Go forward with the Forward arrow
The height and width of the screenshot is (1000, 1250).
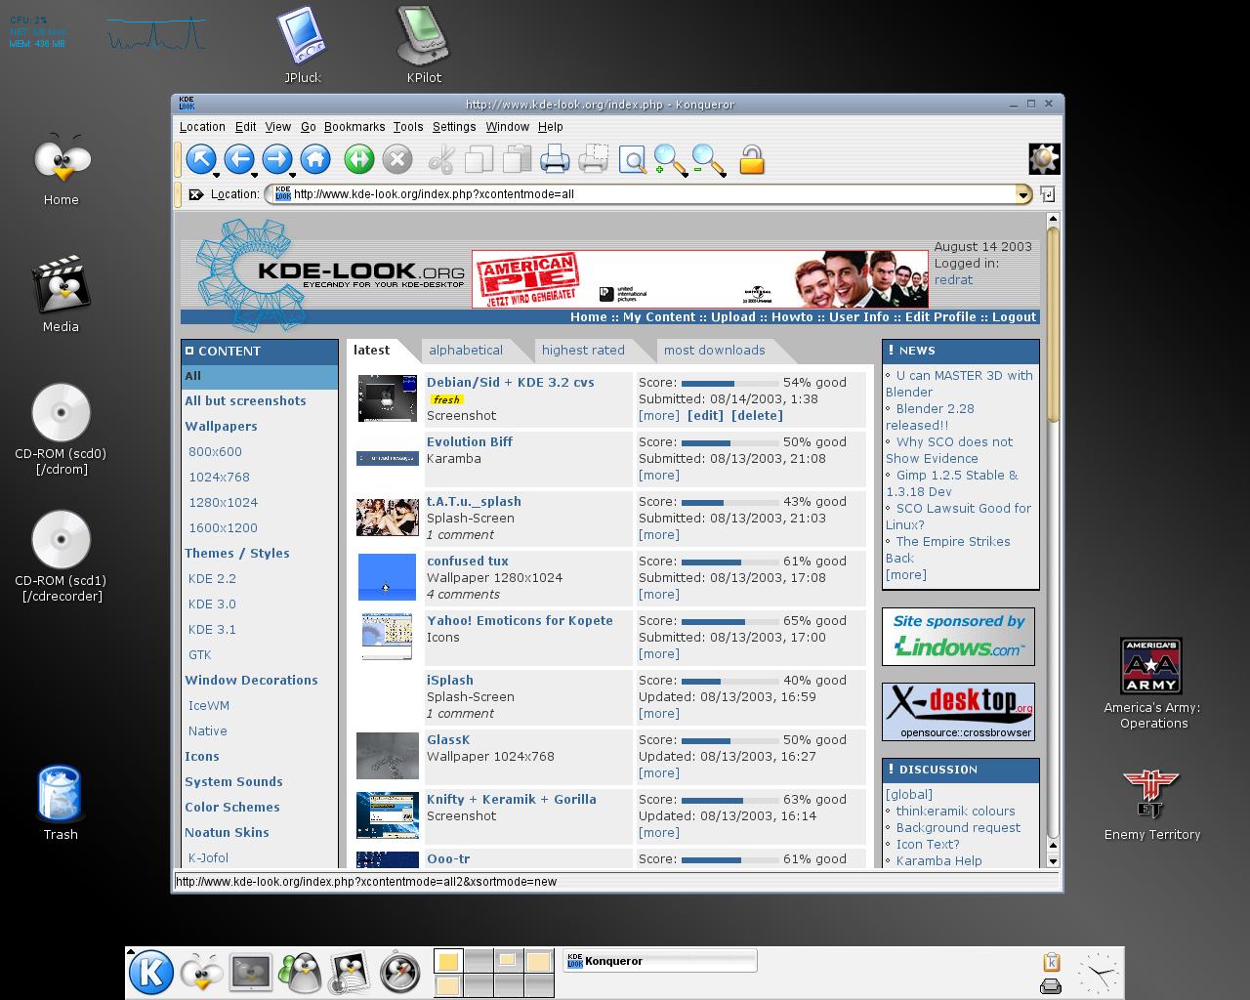277,159
